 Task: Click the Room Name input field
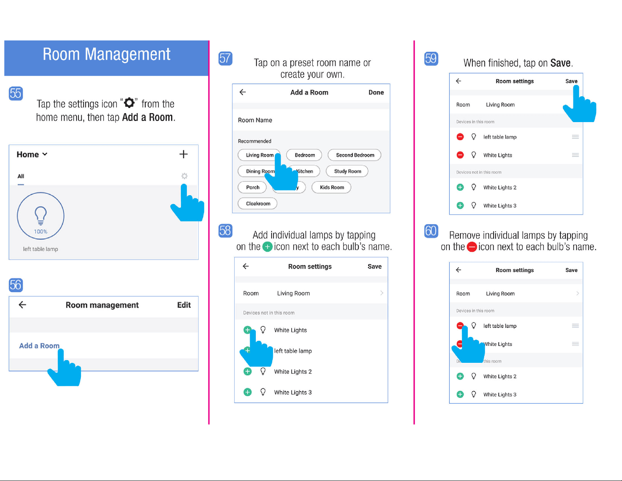(311, 120)
